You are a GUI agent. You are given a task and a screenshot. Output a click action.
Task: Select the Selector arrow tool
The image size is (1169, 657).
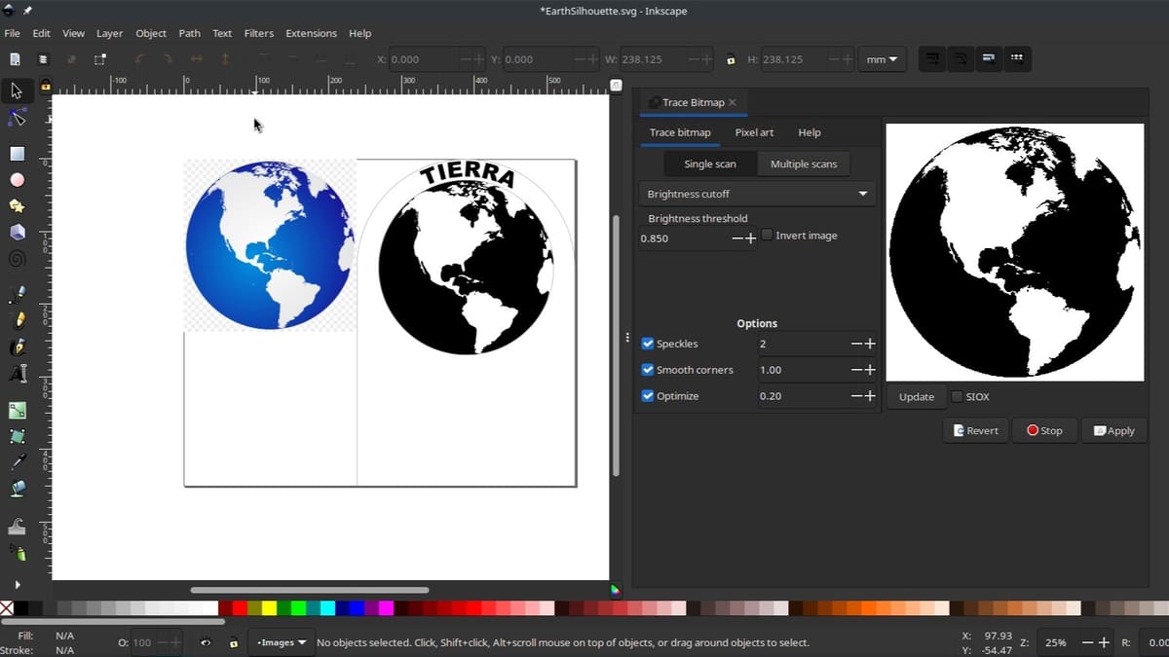coord(17,91)
